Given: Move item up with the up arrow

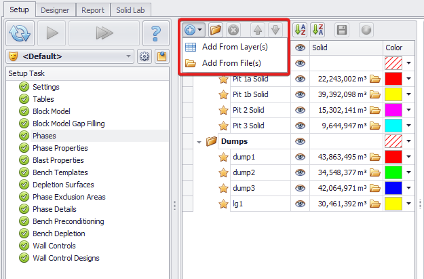Looking at the screenshot, I should click(x=258, y=30).
